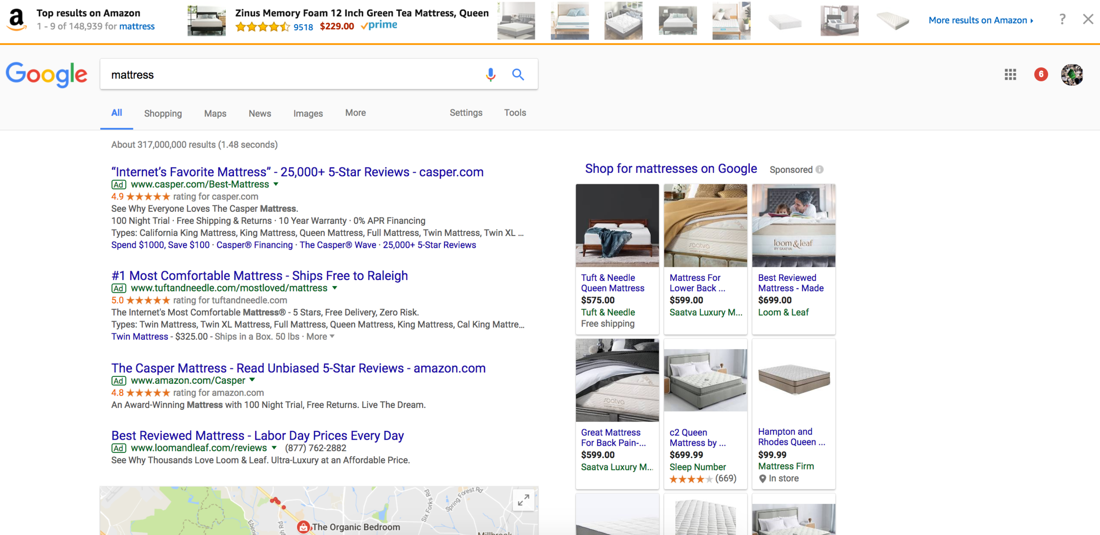
Task: Switch to the News tab
Action: click(260, 113)
